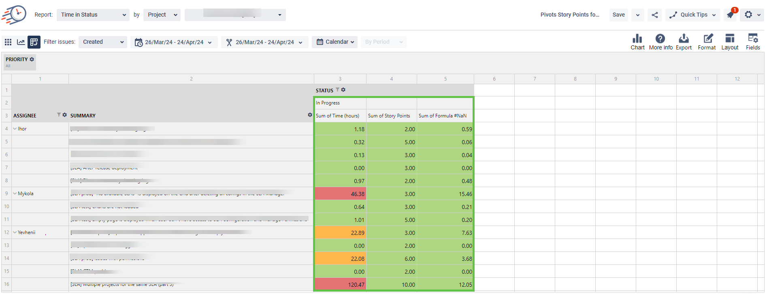Click the More info help icon
Image resolution: width=767 pixels, height=294 pixels.
click(x=660, y=39)
